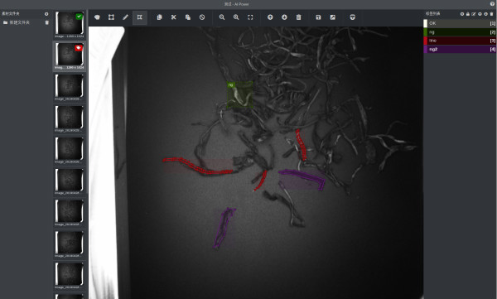Screen dimensions: 497x299
Task: Select the green ng label row
Action: pyautogui.click(x=460, y=32)
